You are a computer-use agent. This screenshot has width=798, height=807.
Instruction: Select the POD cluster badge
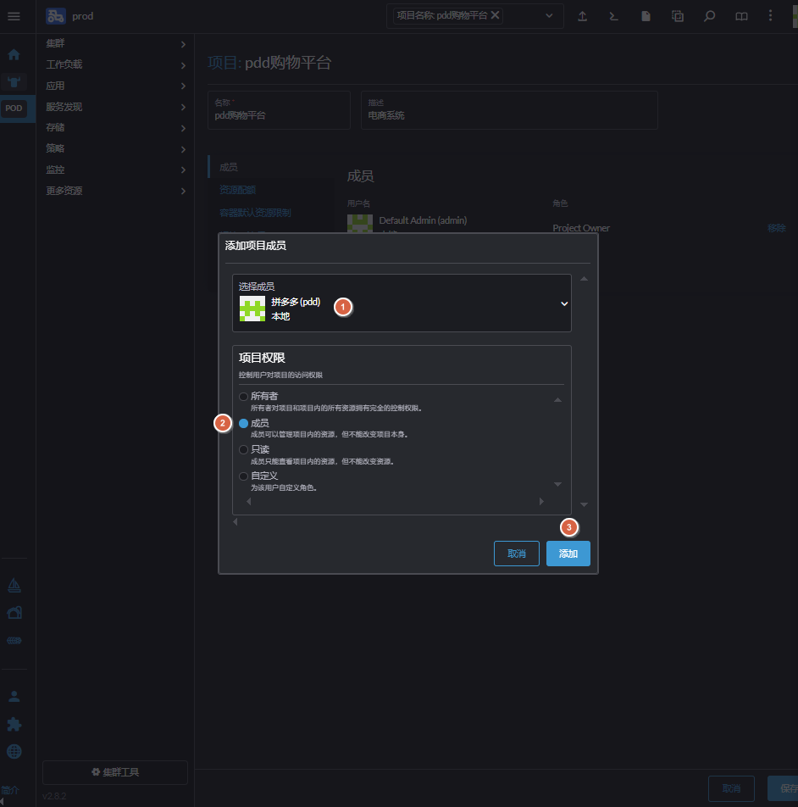14,109
